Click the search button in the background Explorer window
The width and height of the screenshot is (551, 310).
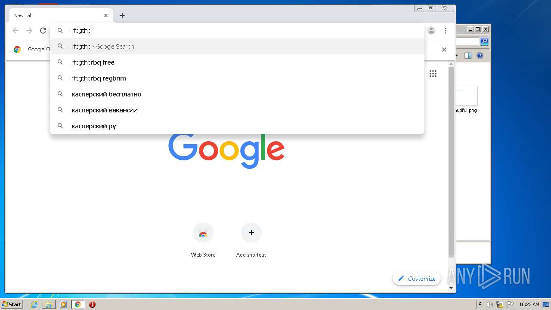pyautogui.click(x=484, y=41)
